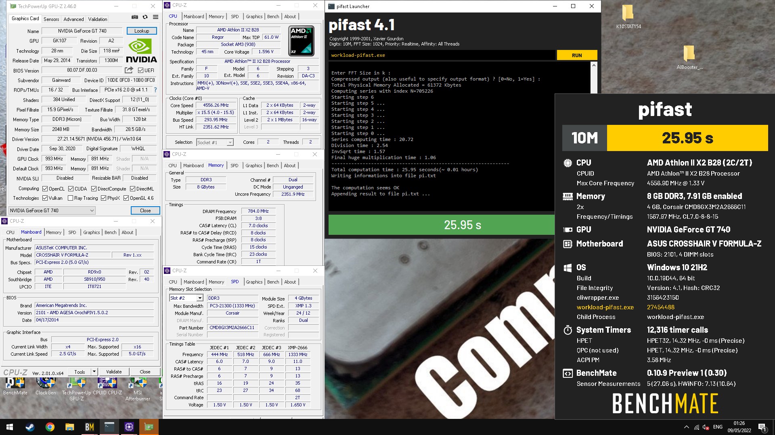Open the ClockGen desktop shortcut
Viewport: 775px width, 435px height.
point(46,387)
